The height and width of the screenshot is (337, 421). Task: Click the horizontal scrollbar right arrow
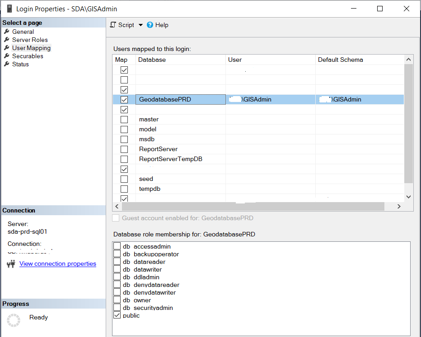[399, 206]
